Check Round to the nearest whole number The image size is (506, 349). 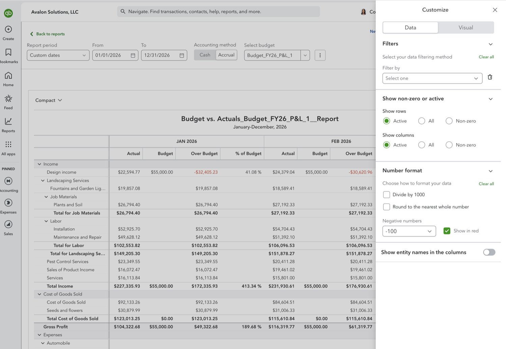pos(387,207)
